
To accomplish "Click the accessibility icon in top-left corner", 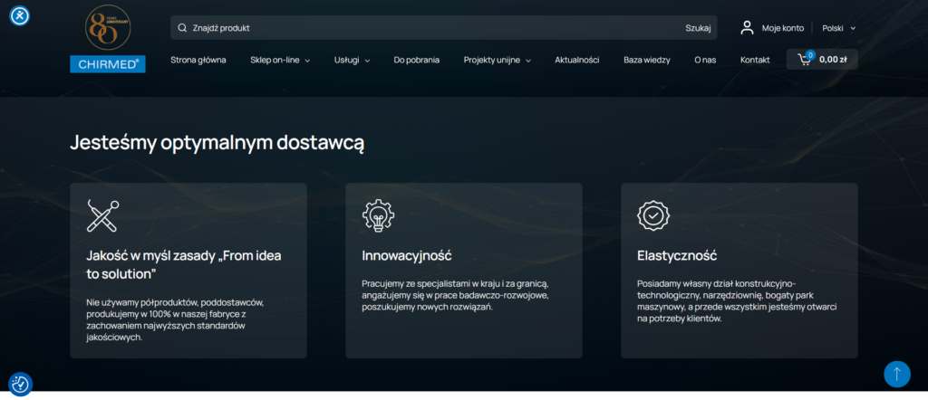I will coord(20,16).
